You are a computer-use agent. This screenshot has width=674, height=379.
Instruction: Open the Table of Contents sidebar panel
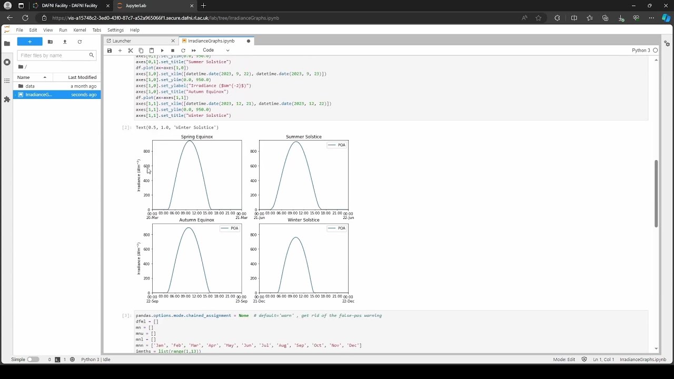point(7,81)
